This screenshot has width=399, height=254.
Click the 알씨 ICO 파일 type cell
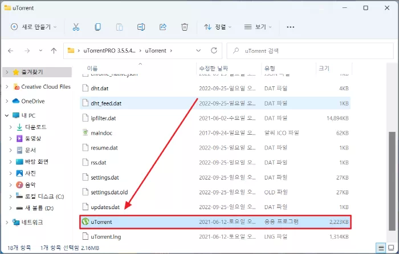[282, 133]
